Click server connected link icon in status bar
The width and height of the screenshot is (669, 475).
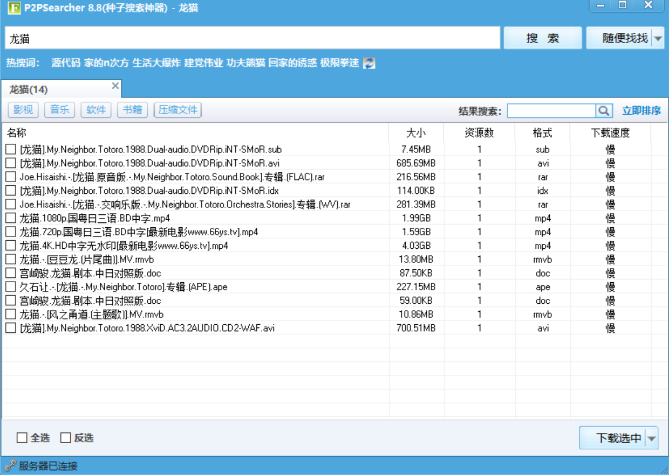10,466
